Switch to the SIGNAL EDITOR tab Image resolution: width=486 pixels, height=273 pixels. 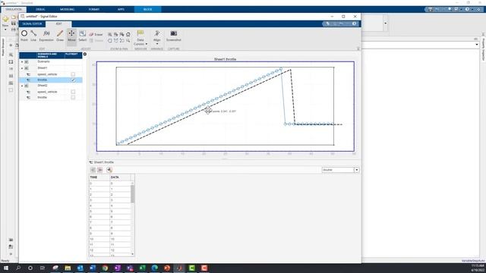point(32,24)
